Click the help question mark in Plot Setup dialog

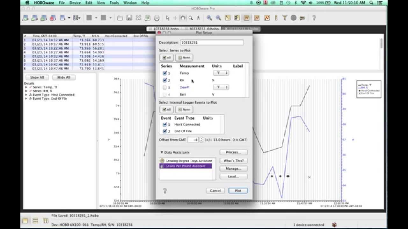pyautogui.click(x=165, y=191)
